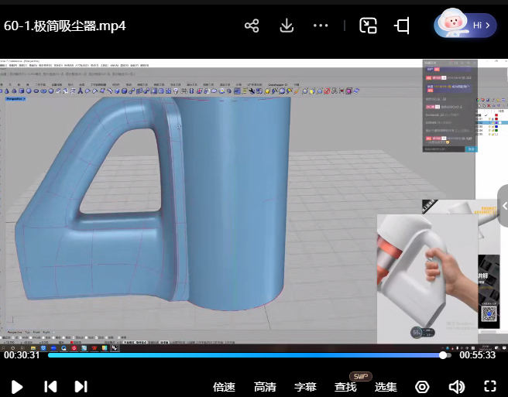The image size is (508, 397).
Task: Skip to the previous video
Action: (50, 386)
